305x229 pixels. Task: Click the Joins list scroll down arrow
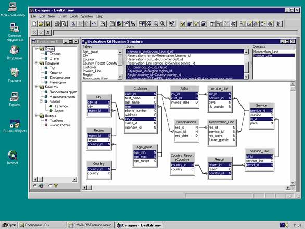[x=246, y=77]
